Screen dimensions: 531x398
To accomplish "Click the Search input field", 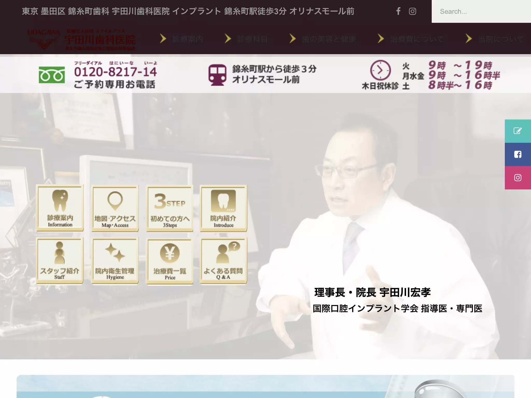I will (x=481, y=11).
